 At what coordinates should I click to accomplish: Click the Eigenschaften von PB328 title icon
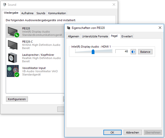pyautogui.click(x=69, y=28)
